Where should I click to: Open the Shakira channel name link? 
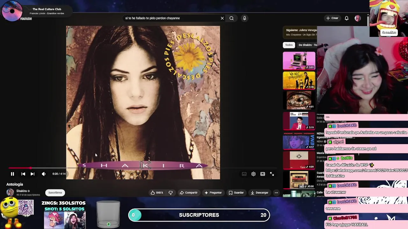pos(21,191)
